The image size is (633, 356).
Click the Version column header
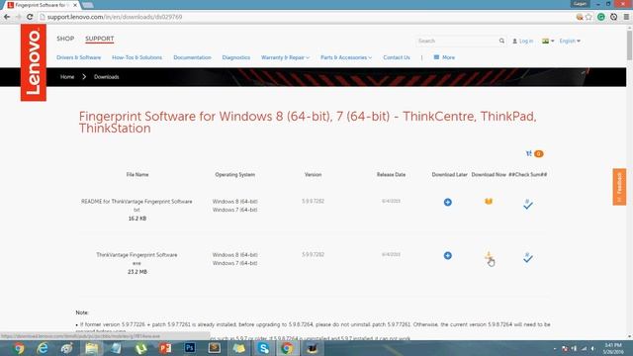point(313,175)
